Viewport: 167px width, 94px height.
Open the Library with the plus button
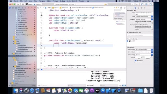133,4
